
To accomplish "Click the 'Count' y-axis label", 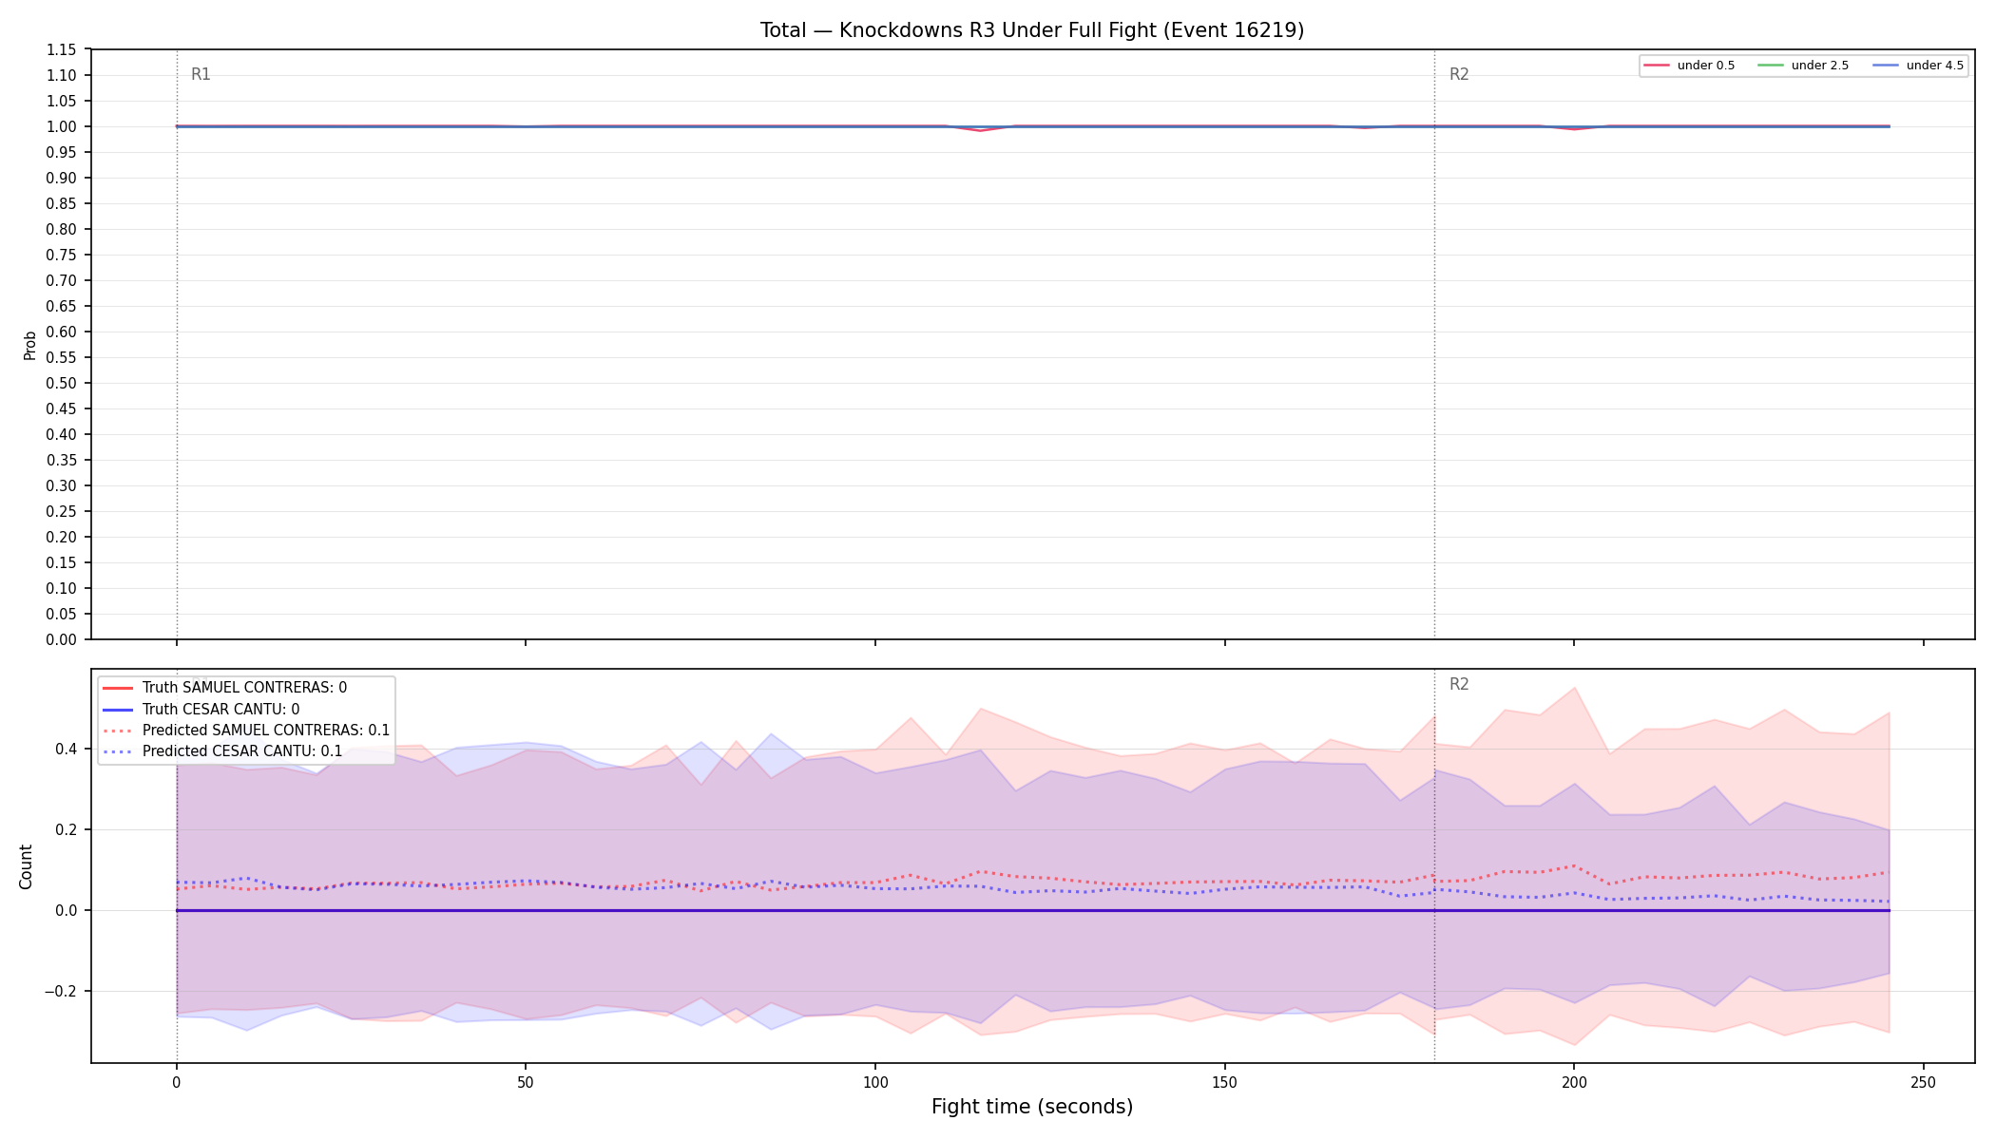I will pyautogui.click(x=26, y=866).
